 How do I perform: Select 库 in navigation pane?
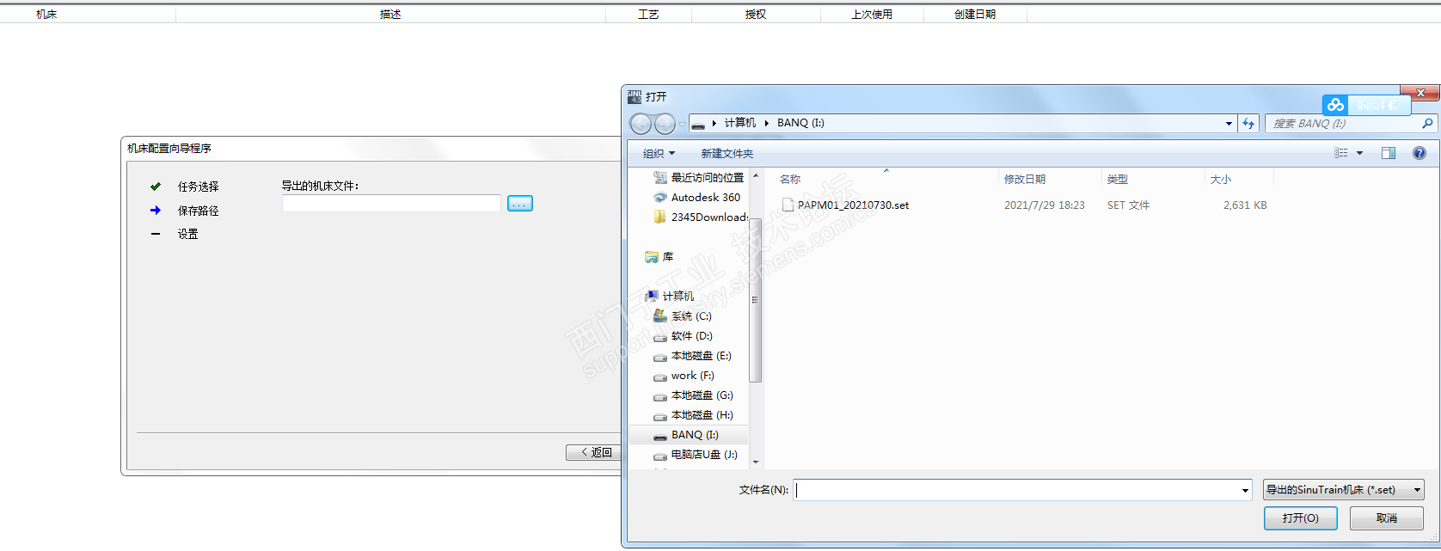(659, 256)
